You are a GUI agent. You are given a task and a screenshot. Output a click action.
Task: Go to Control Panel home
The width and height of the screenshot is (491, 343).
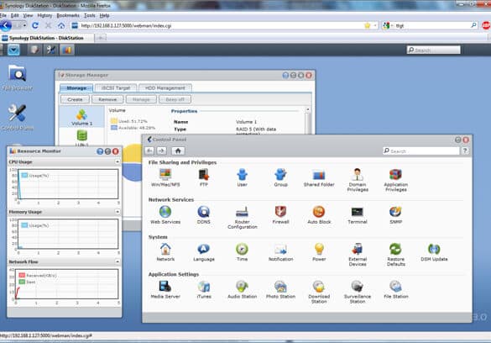178,150
